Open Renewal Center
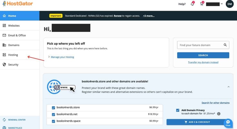 pyautogui.click(x=17, y=120)
